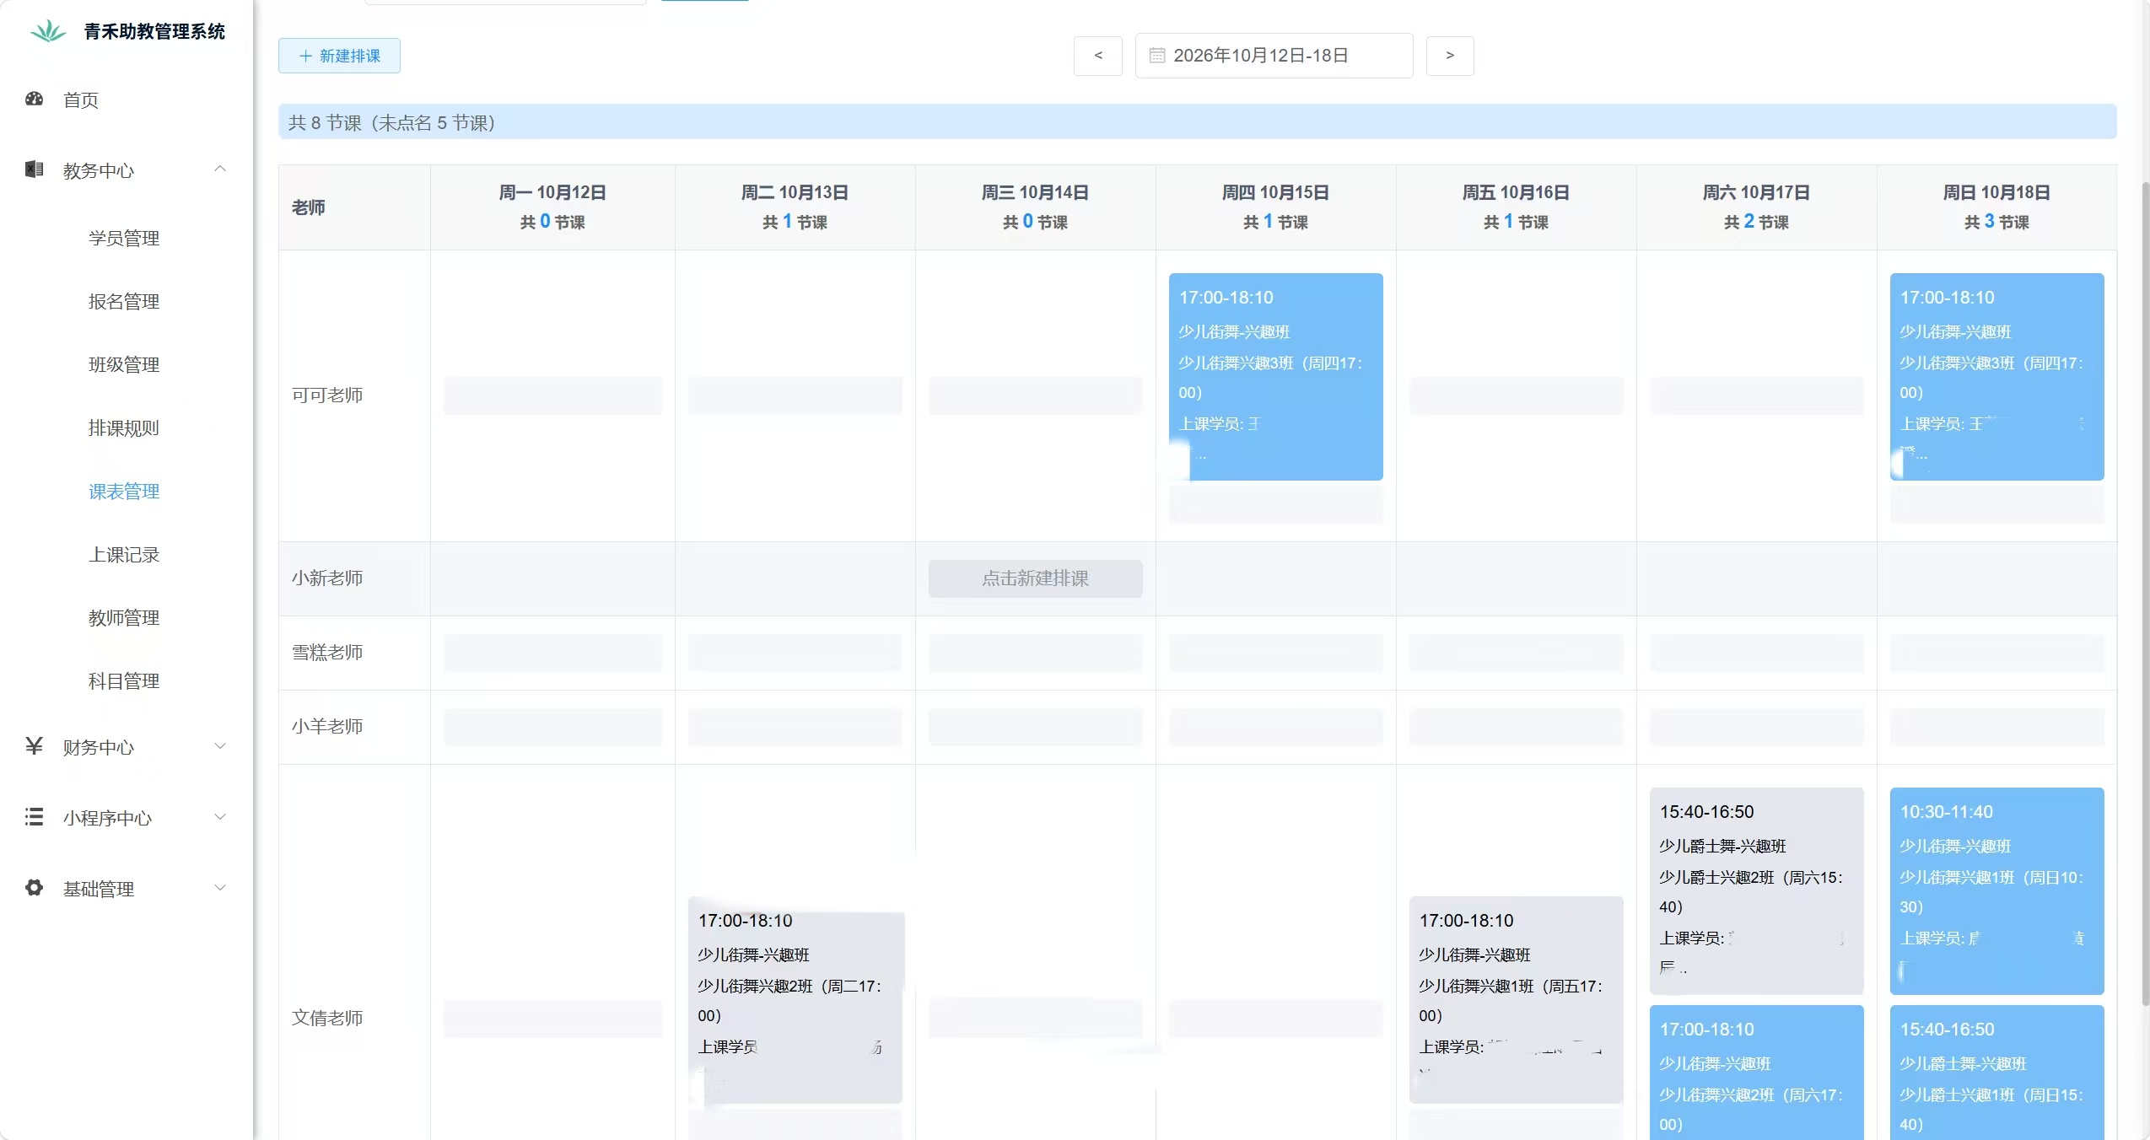Open the 班级管理 menu item
2150x1140 pixels.
pyautogui.click(x=124, y=365)
